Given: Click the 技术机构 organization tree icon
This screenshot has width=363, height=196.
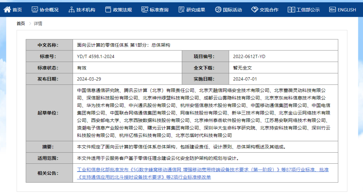Looking at the screenshot, I should tap(72, 9).
